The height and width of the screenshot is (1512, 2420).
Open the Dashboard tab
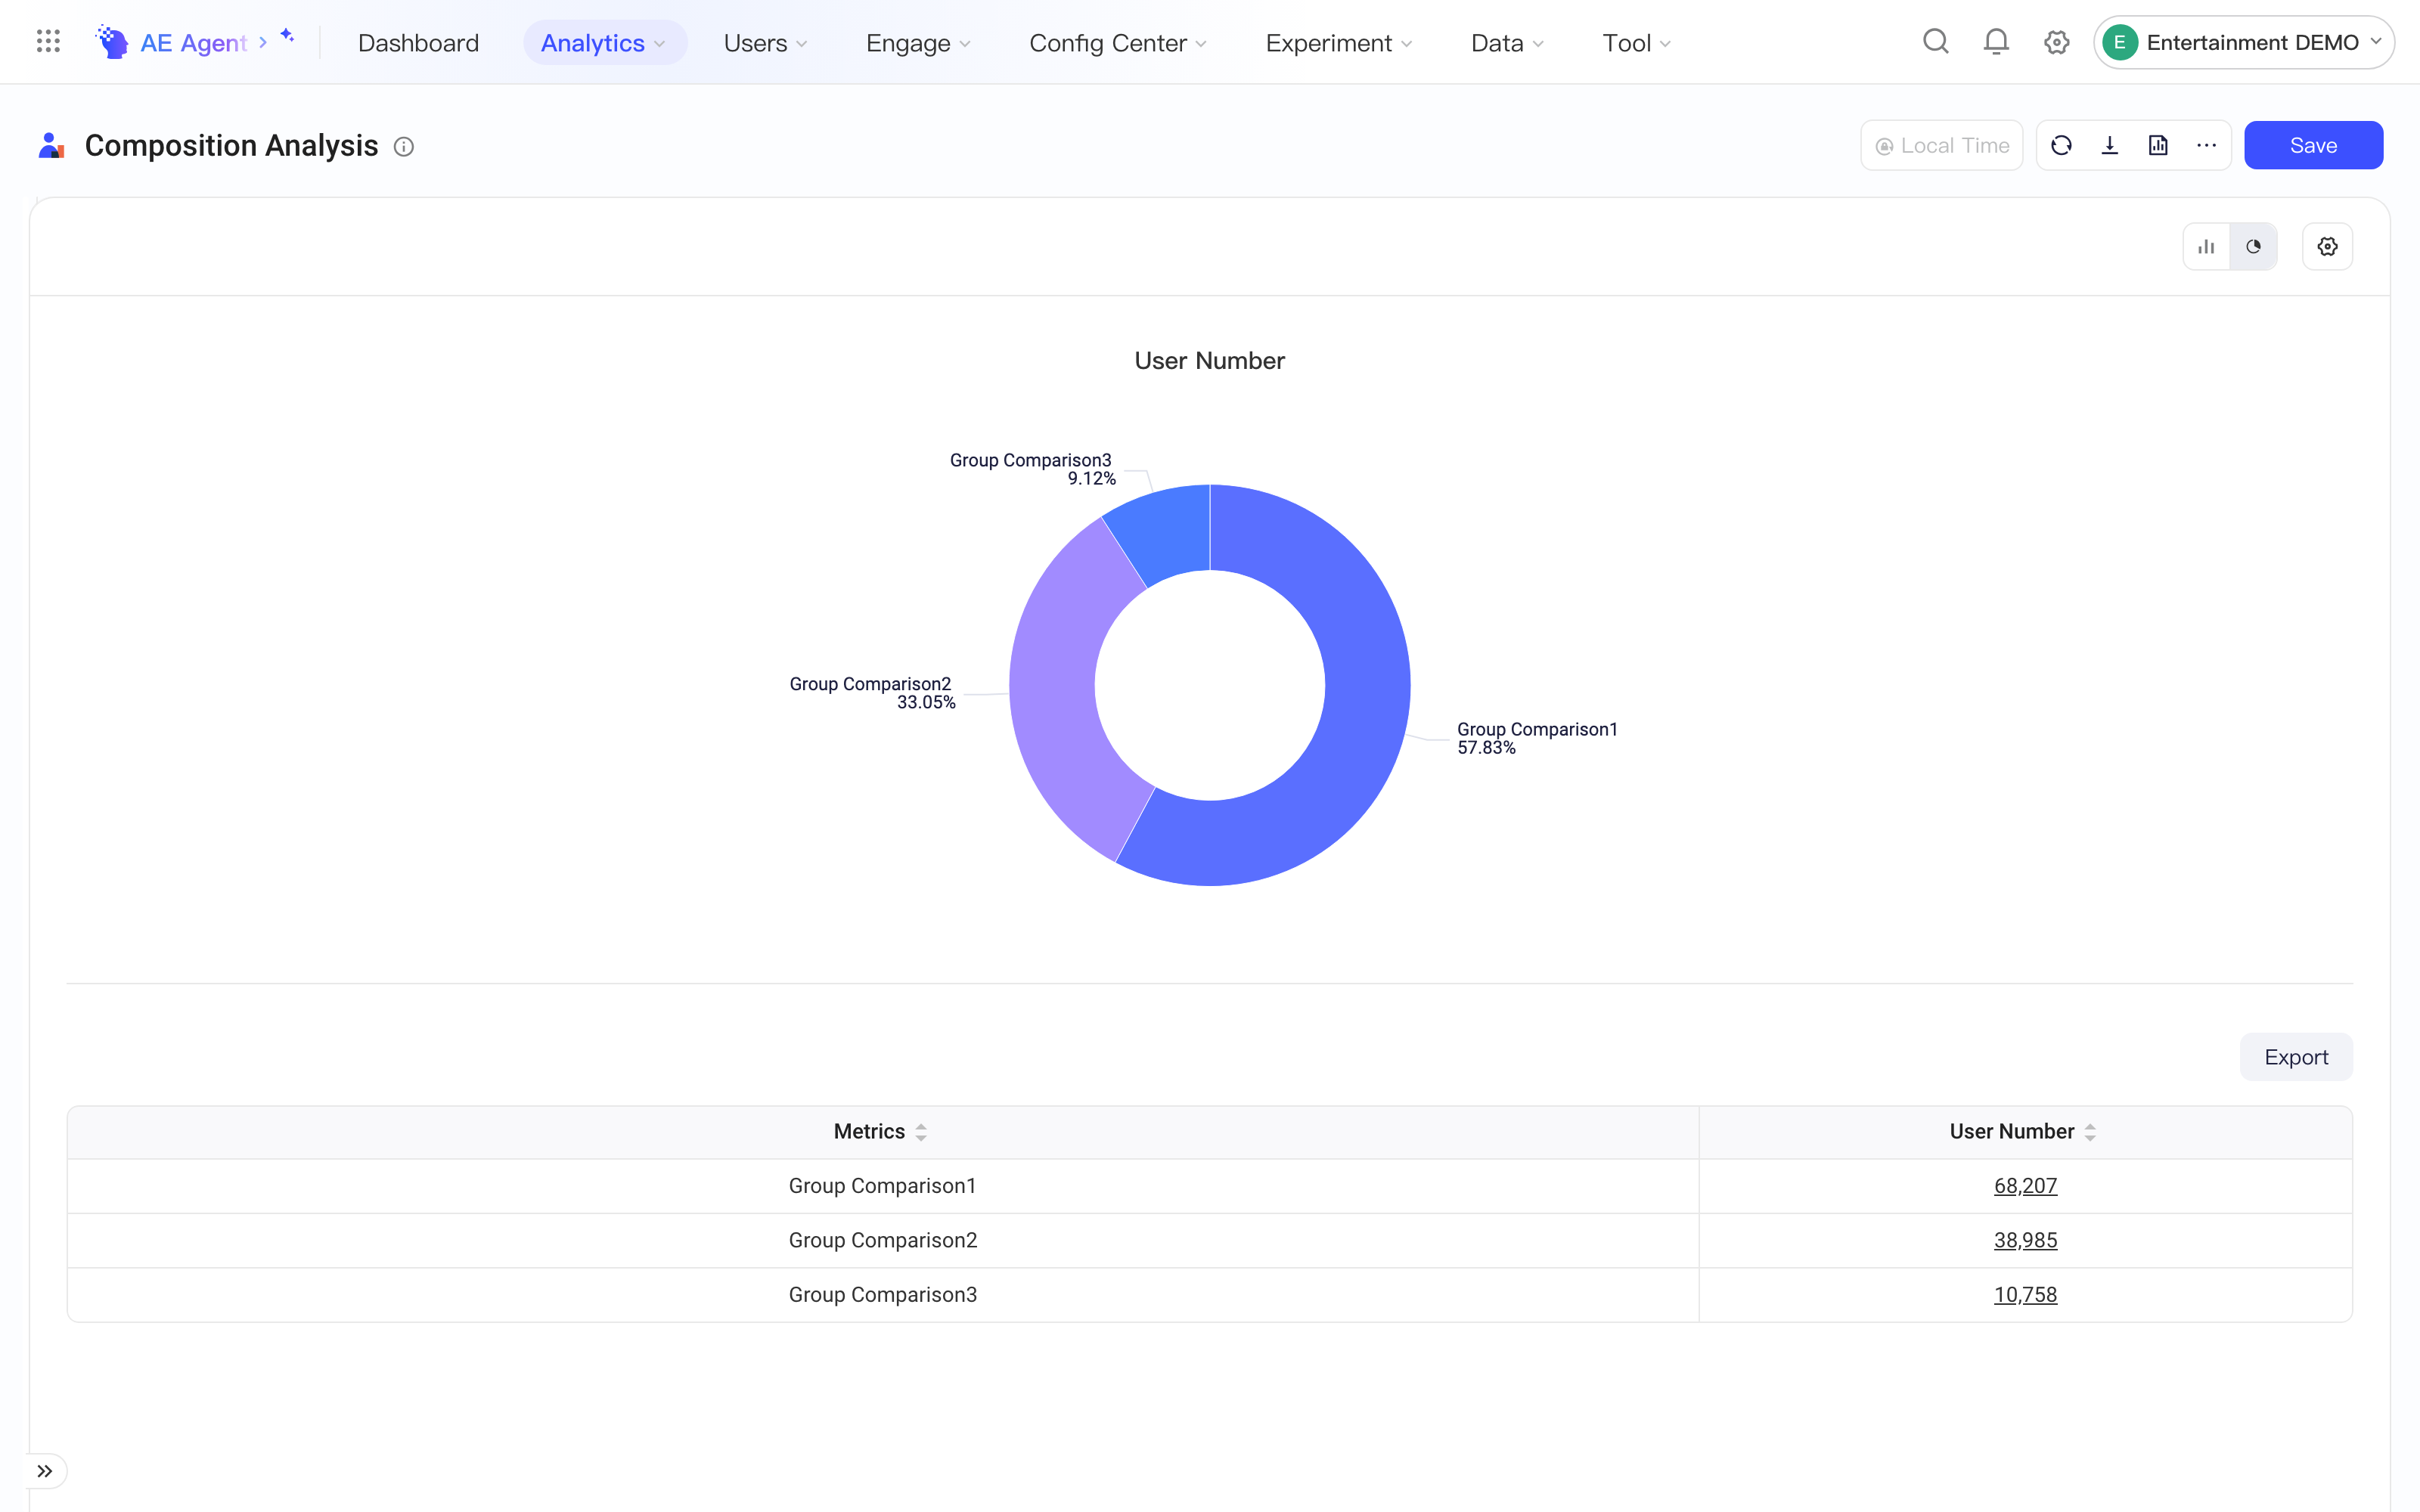tap(418, 43)
